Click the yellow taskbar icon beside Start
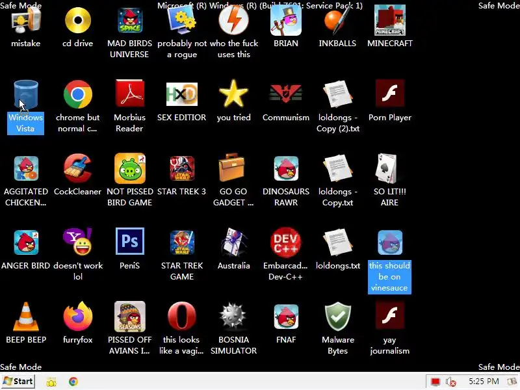This screenshot has width=520, height=390. pyautogui.click(x=51, y=382)
